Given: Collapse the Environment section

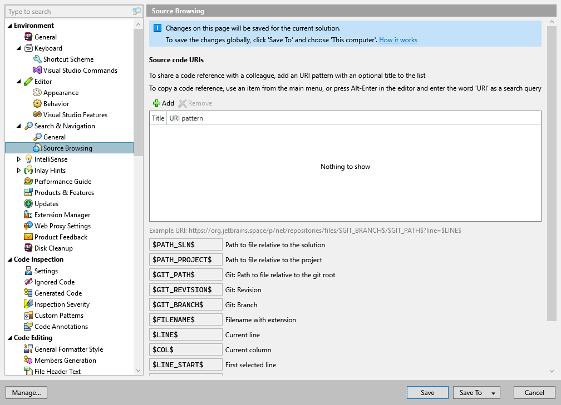Looking at the screenshot, I should (x=10, y=26).
